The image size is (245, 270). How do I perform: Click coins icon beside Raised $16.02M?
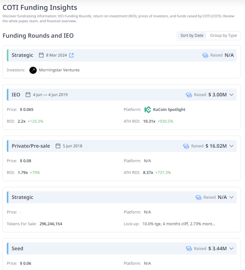click(x=186, y=146)
